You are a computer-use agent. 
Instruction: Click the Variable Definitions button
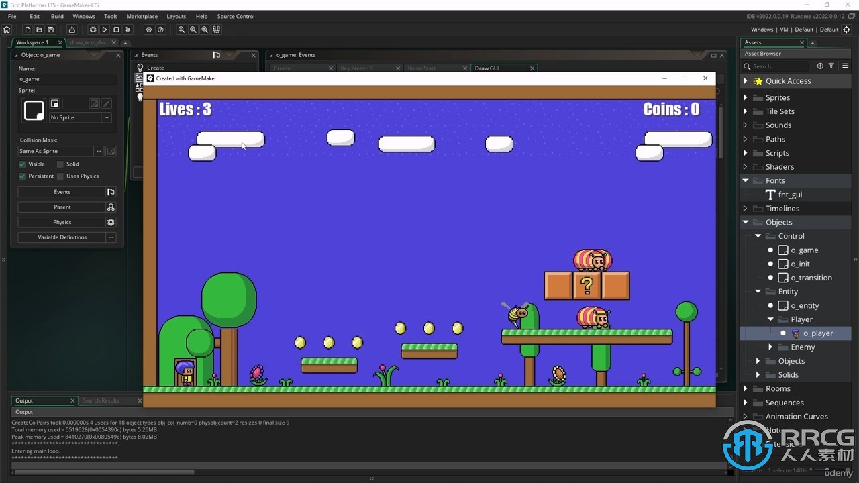[x=62, y=237]
